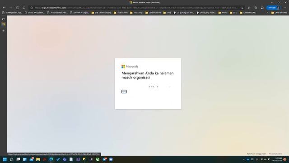Click the login.microsoftonline.com address bar
Screen dimensions: 289x163
coord(136,8)
